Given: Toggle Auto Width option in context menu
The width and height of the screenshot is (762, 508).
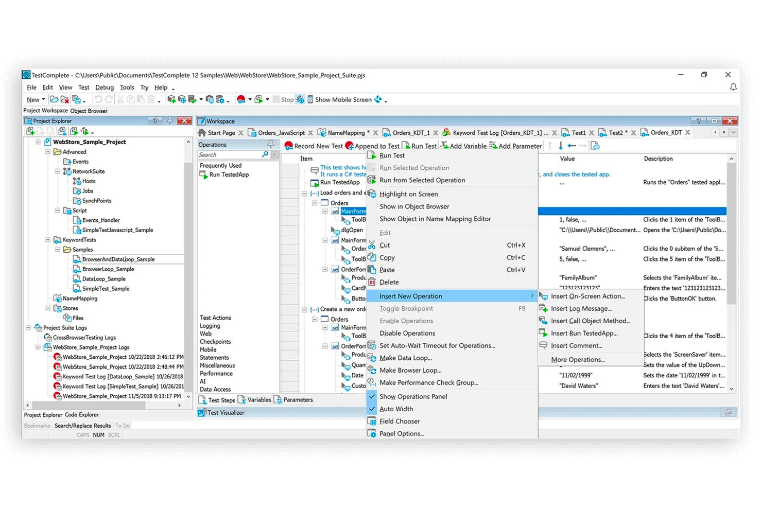Looking at the screenshot, I should click(x=452, y=409).
